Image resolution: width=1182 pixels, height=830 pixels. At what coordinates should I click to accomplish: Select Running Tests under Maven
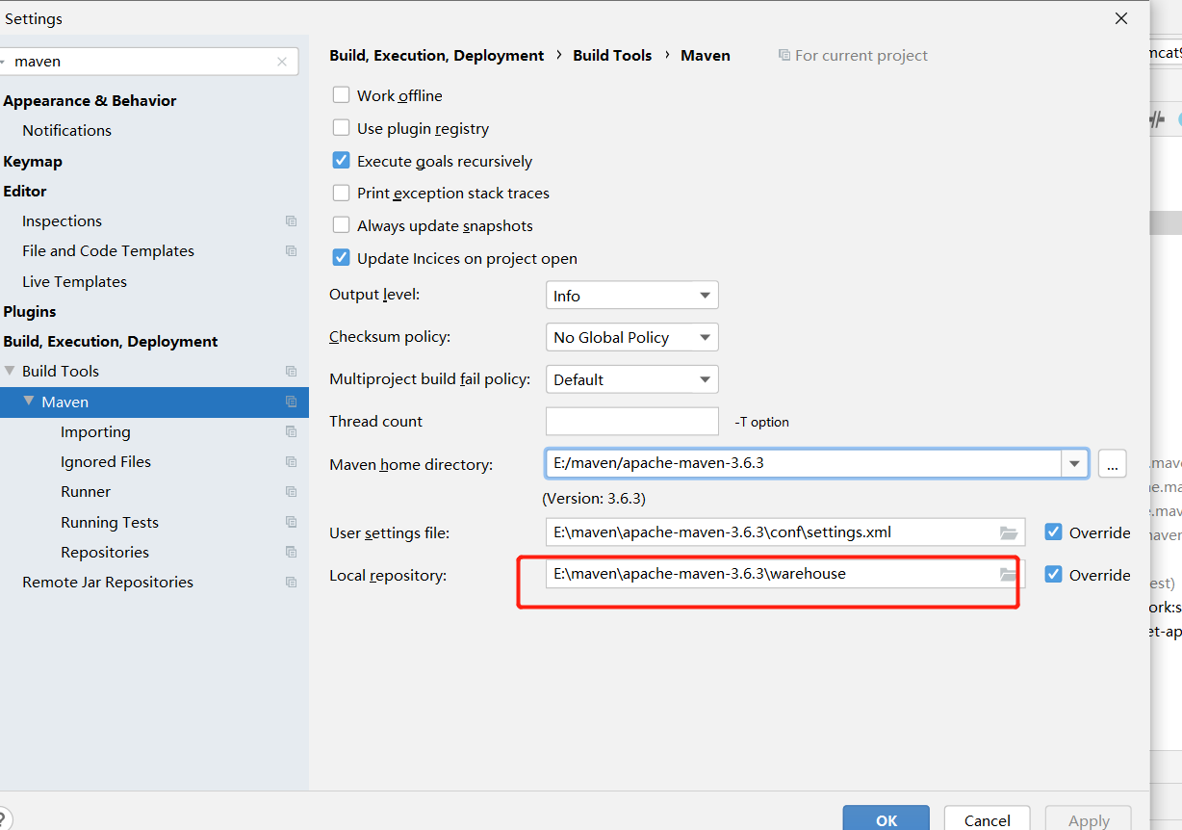[110, 523]
